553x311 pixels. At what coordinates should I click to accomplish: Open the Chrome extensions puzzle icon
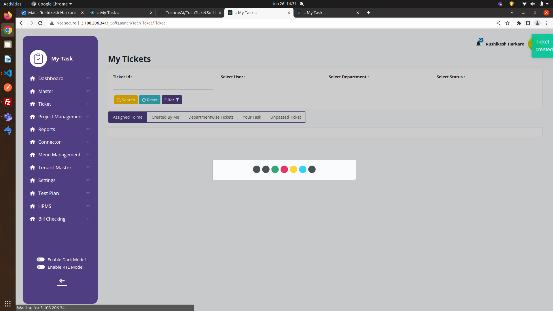point(519,23)
